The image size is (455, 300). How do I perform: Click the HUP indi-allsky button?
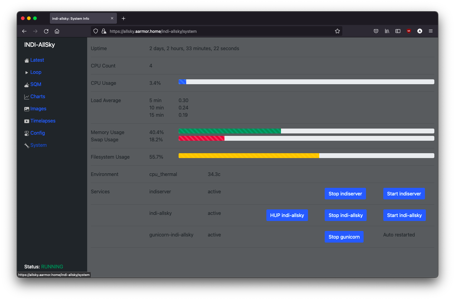point(287,215)
